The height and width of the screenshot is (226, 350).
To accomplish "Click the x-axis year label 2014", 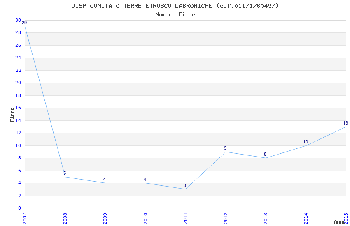I will tap(306, 219).
